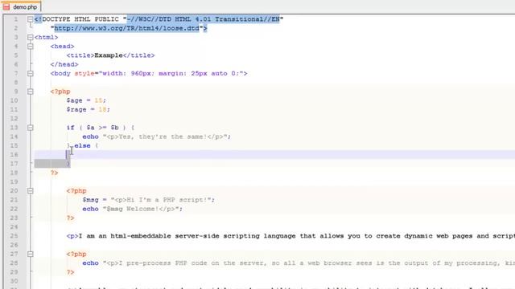The image size is (515, 289).
Task: Click line number 5 in the margin
Action: point(16,55)
